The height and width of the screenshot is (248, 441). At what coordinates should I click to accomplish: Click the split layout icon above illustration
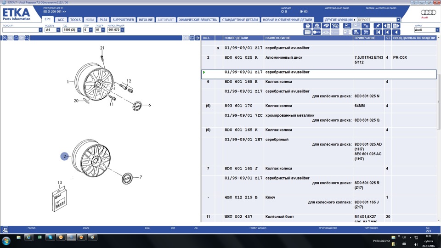pyautogui.click(x=192, y=38)
